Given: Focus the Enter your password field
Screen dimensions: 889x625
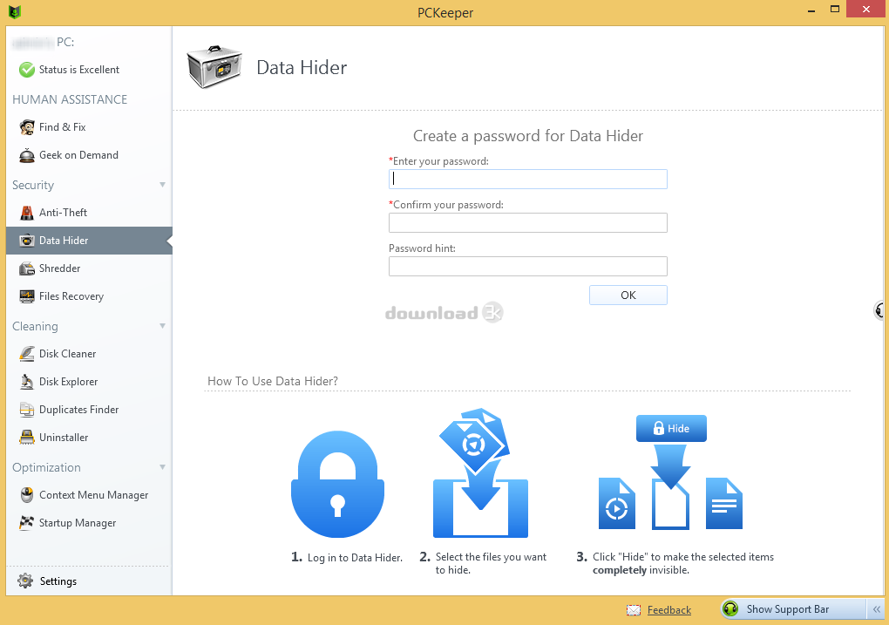Looking at the screenshot, I should click(x=528, y=180).
